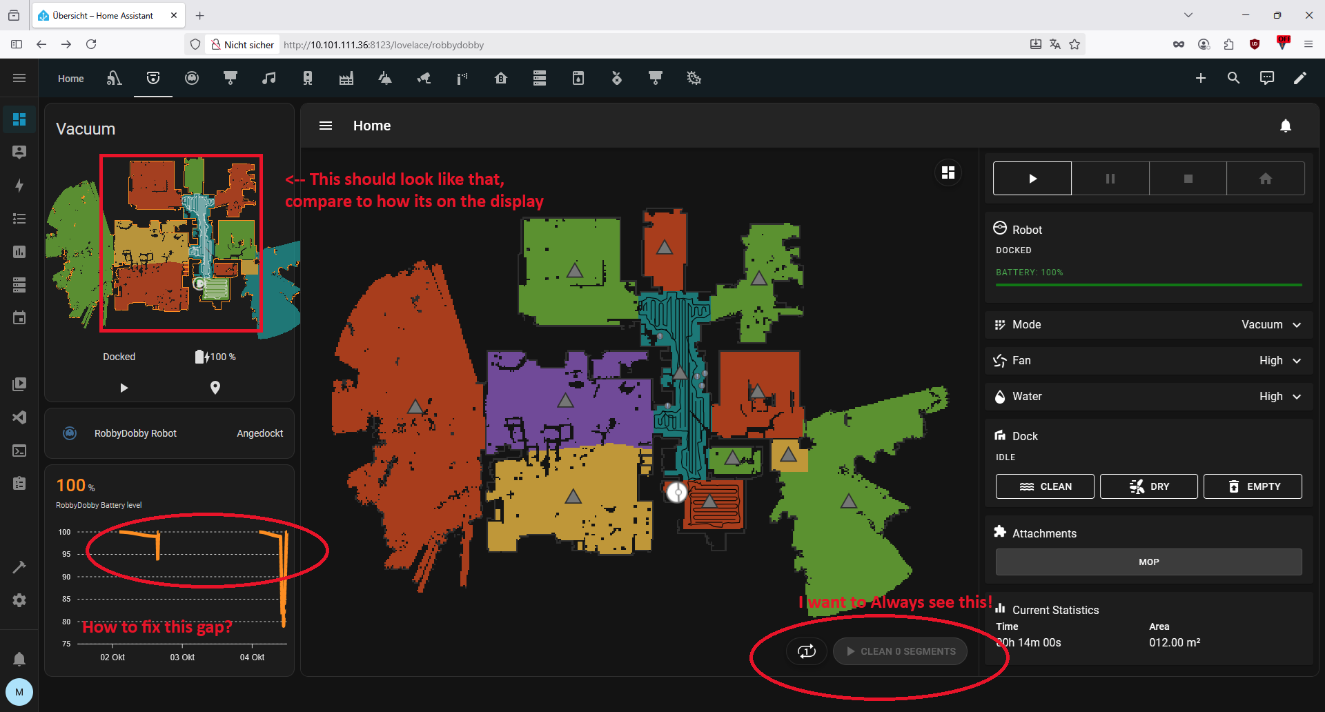Open the hamburger menu beside Home title
This screenshot has height=712, width=1325.
(x=326, y=126)
